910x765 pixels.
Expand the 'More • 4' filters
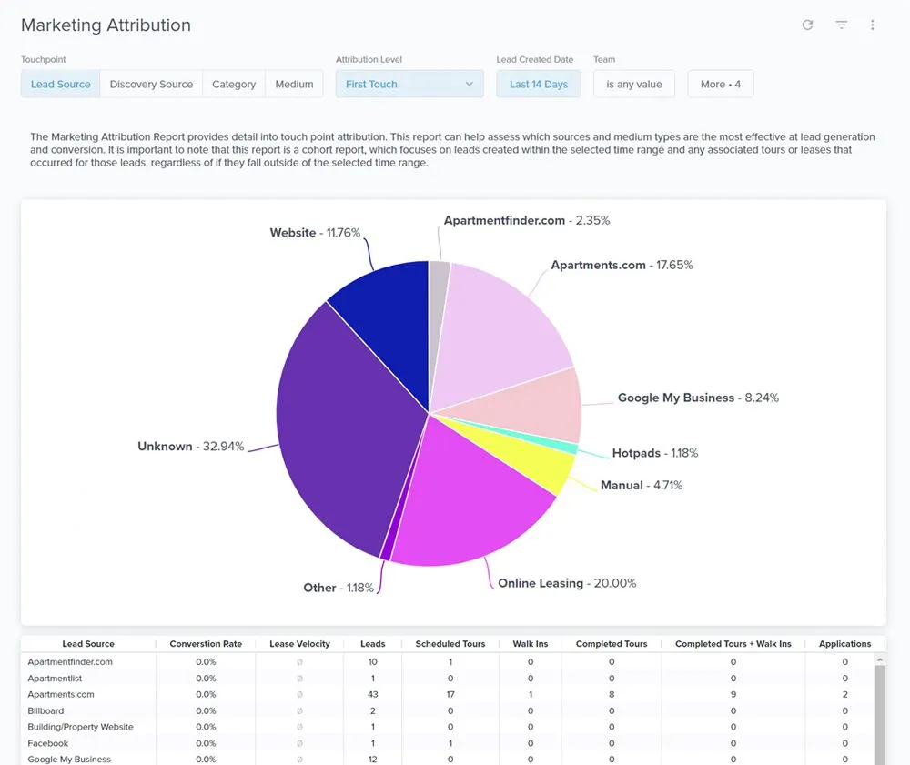(x=720, y=84)
